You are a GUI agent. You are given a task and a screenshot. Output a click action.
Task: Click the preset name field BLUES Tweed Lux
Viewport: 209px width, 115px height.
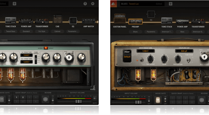point(142,4)
